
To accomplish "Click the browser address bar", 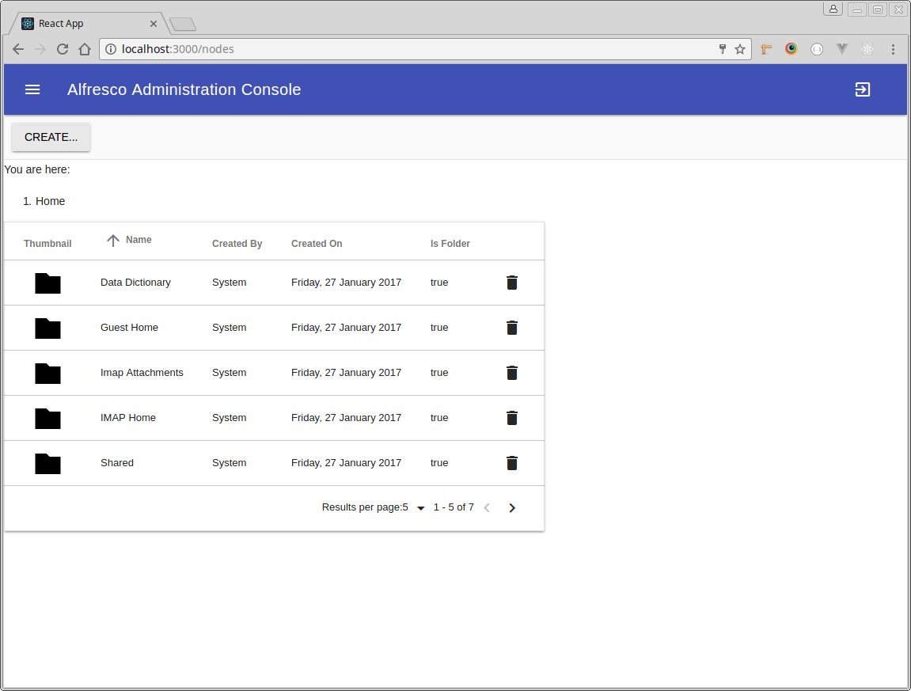I will pyautogui.click(x=412, y=49).
